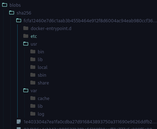The width and height of the screenshot is (157, 129).
Task: Collapse the sha256 folder icon
Action: 12,13
